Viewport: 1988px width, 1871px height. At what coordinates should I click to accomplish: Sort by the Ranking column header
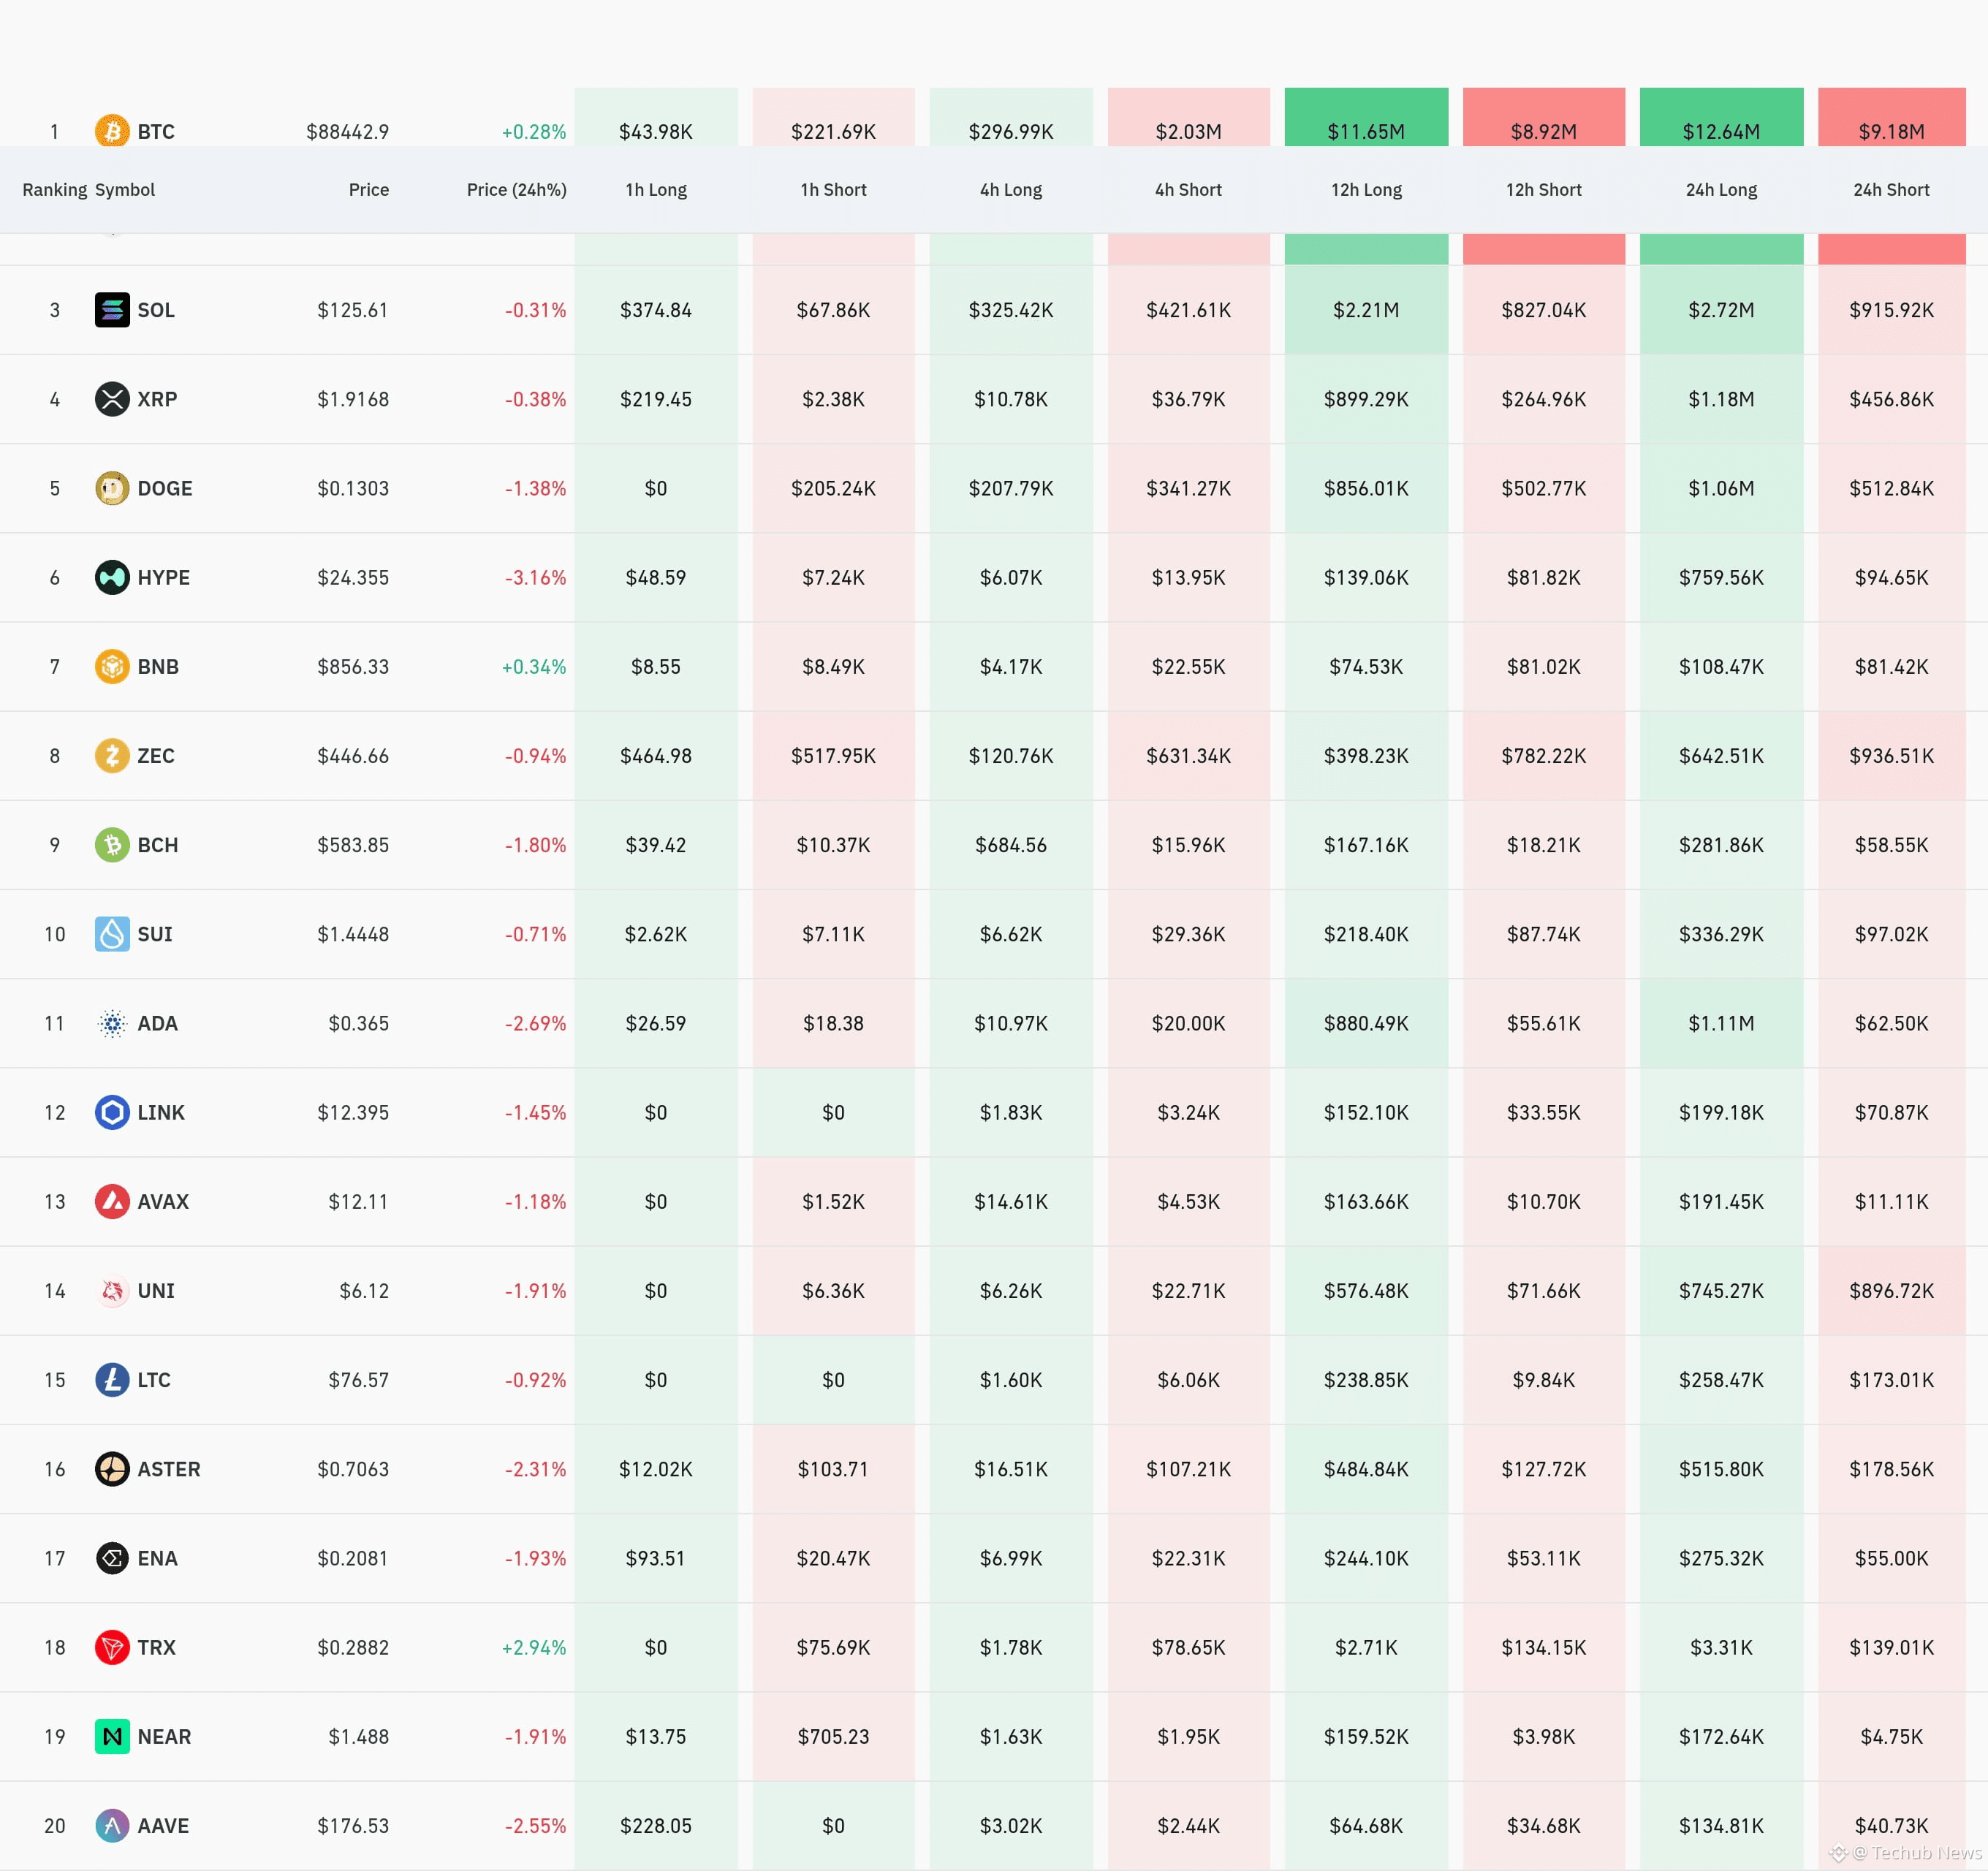pyautogui.click(x=54, y=190)
